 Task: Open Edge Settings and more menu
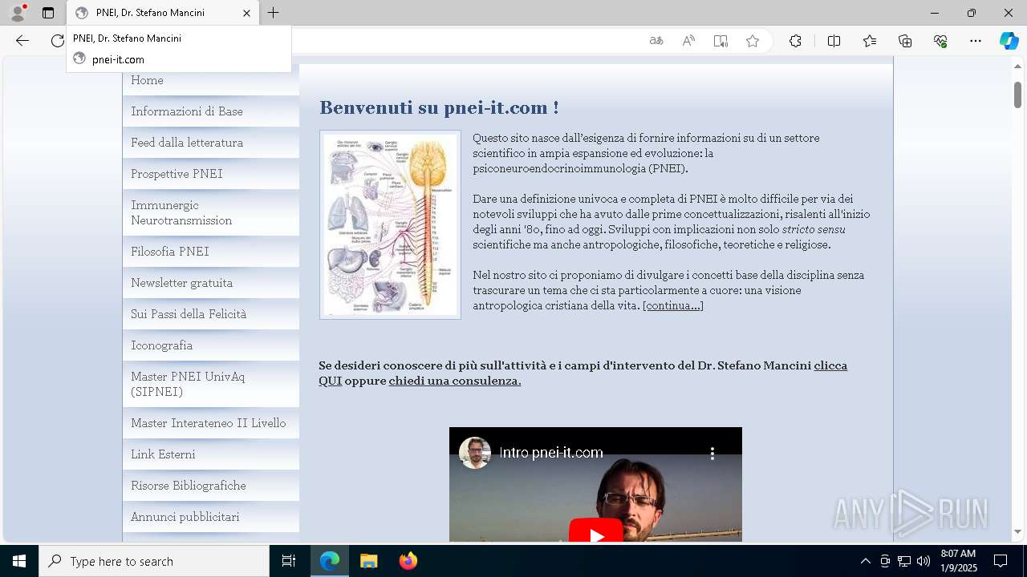click(x=976, y=41)
